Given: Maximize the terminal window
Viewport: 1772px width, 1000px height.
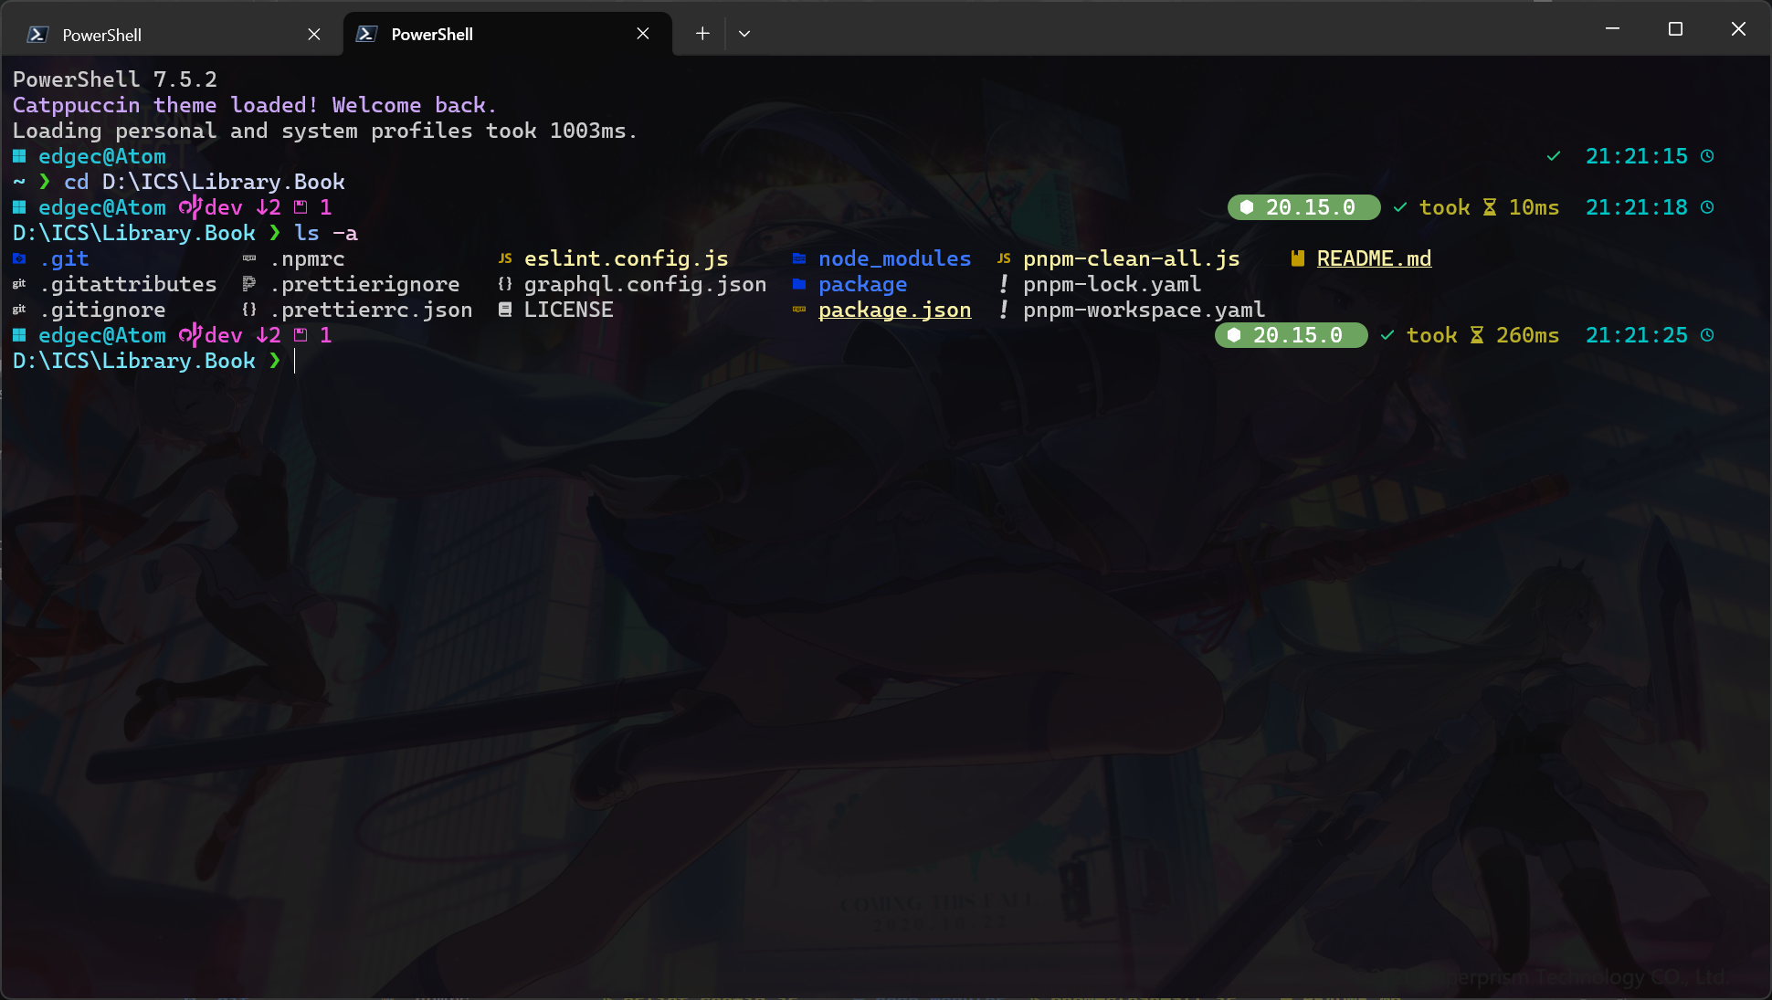Looking at the screenshot, I should point(1675,29).
